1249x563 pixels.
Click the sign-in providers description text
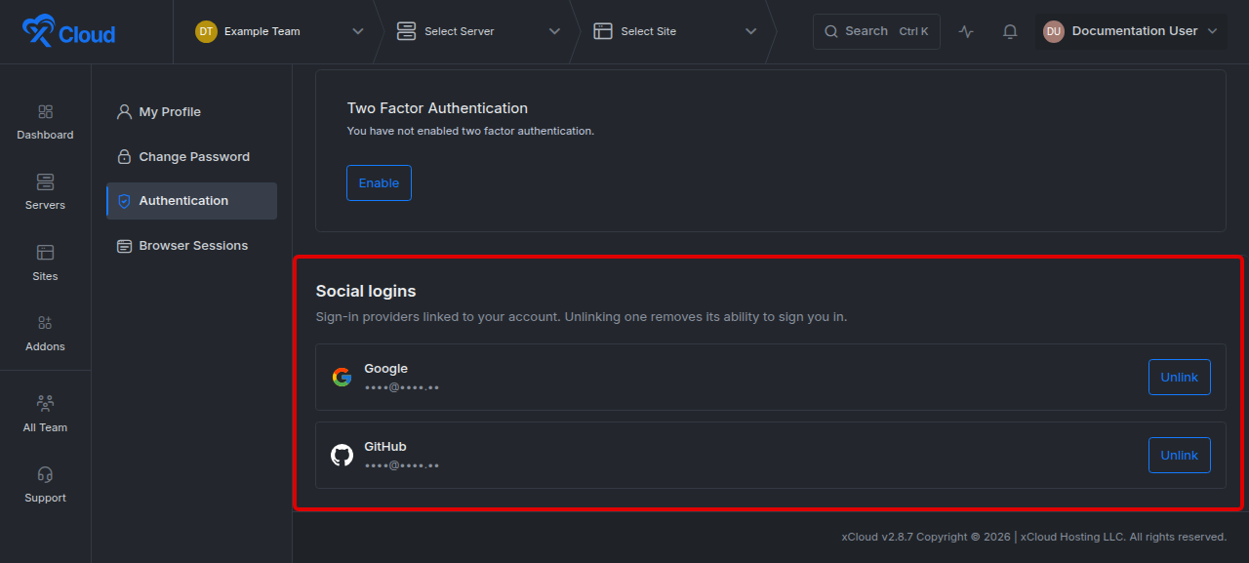582,317
